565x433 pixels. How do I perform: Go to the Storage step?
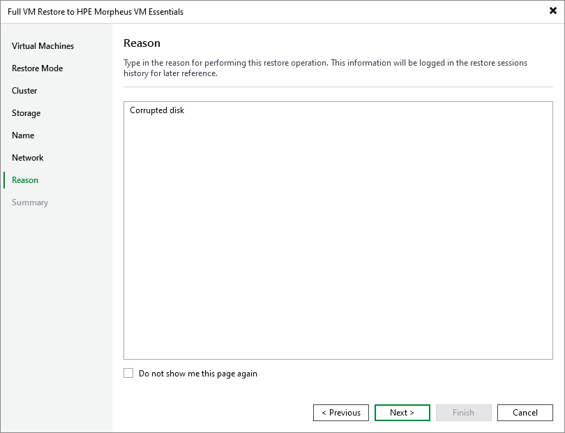tap(26, 113)
